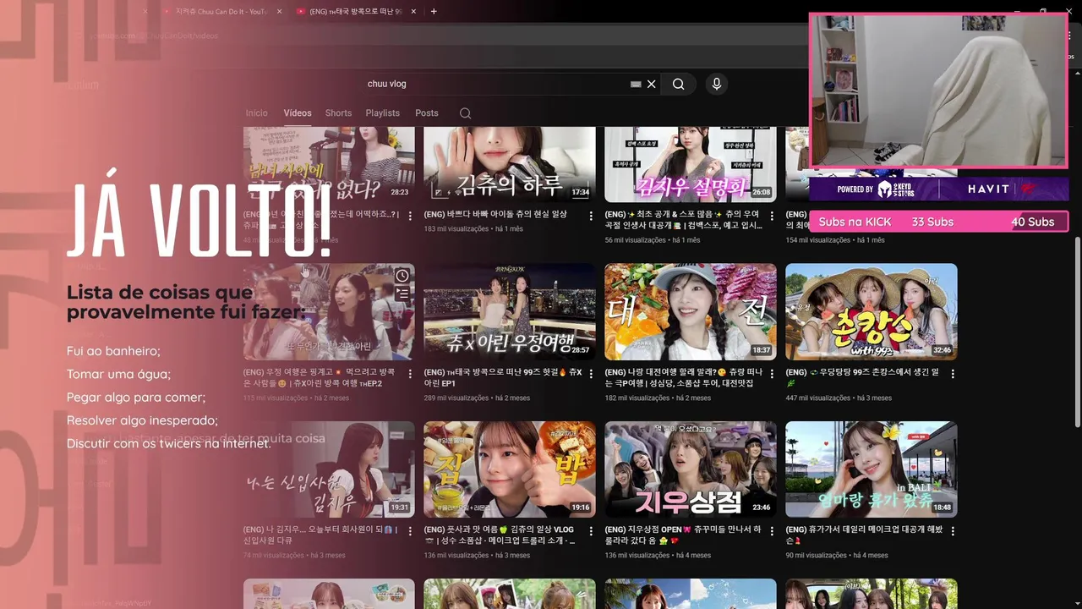Open video title 나랑 대전여행 할래
The width and height of the screenshot is (1082, 609).
[x=683, y=377]
